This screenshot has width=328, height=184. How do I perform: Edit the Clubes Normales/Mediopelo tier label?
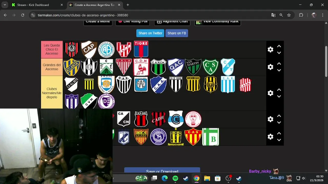(x=52, y=93)
